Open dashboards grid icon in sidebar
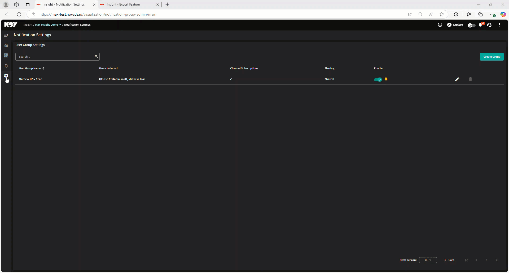The height and width of the screenshot is (273, 509). click(6, 56)
